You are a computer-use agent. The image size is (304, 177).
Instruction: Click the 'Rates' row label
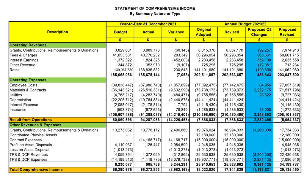tap(15, 70)
